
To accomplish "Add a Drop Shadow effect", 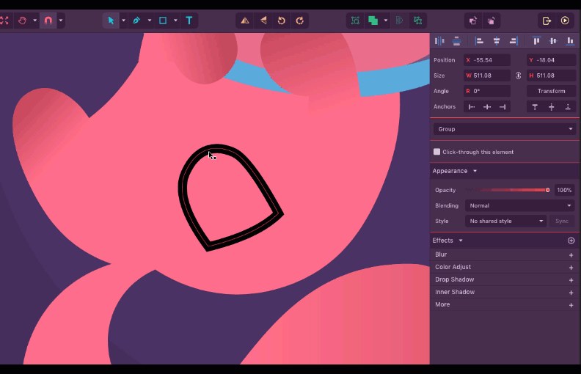I will [571, 280].
